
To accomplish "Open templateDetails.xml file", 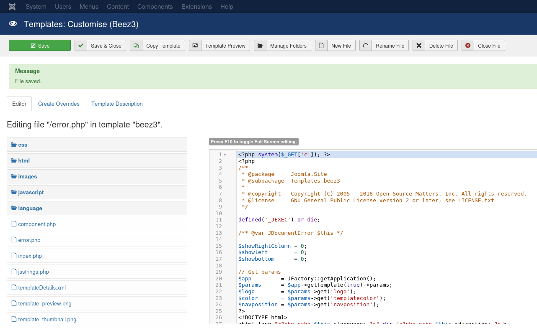I will [x=41, y=287].
